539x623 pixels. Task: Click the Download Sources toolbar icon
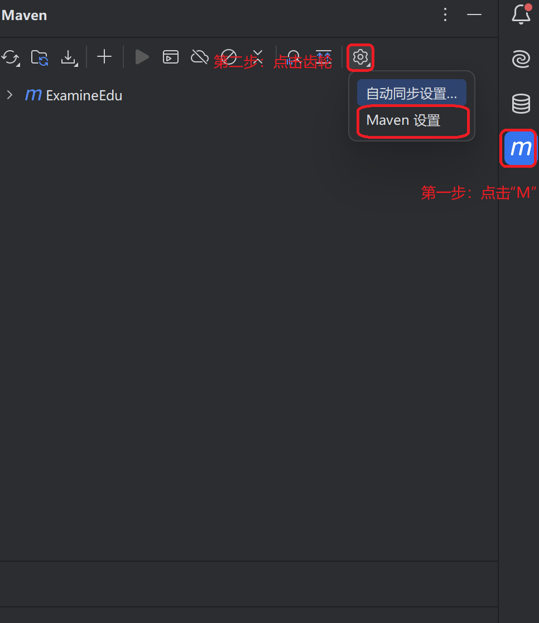pos(69,57)
